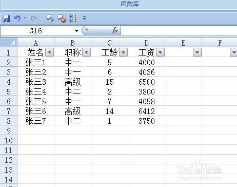Select row 12 header
237x187 pixels.
(9, 160)
